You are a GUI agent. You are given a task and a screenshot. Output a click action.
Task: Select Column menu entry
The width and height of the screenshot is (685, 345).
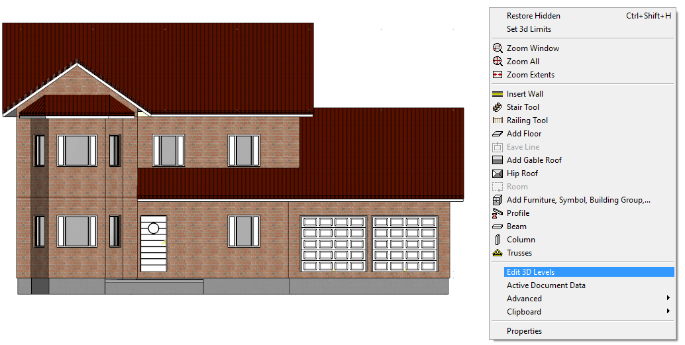521,240
